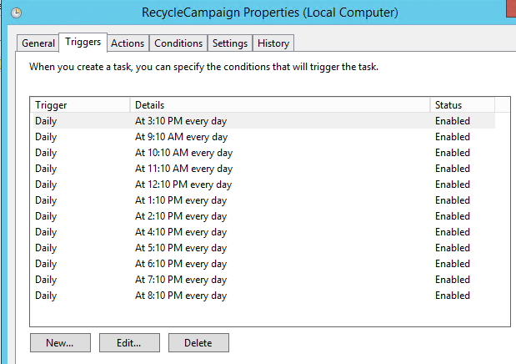Switch to the Actions tab
Screen dimensions: 516x364
pyautogui.click(x=128, y=43)
